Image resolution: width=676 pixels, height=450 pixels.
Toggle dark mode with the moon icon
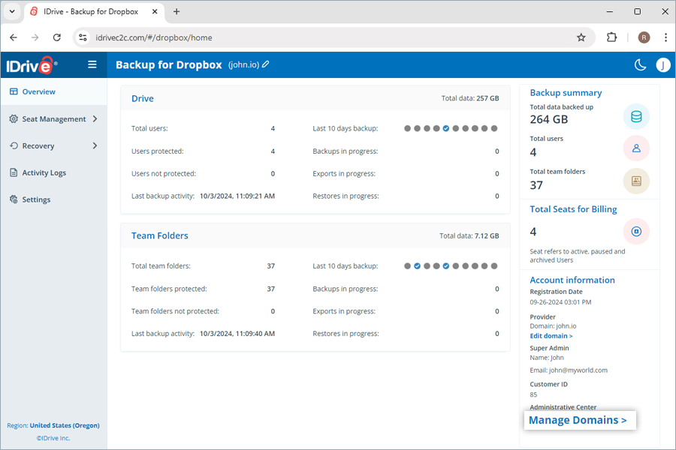click(x=640, y=65)
